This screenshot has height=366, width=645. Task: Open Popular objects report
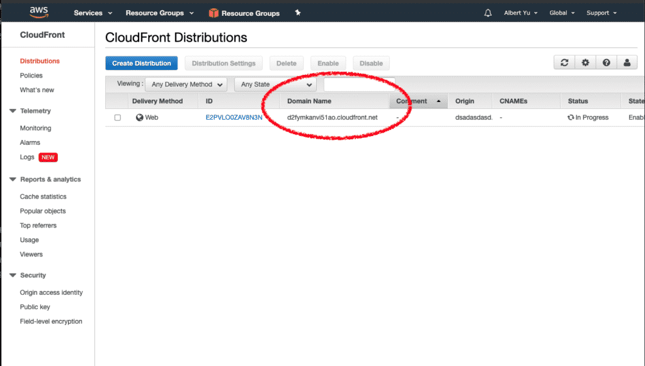click(x=43, y=211)
